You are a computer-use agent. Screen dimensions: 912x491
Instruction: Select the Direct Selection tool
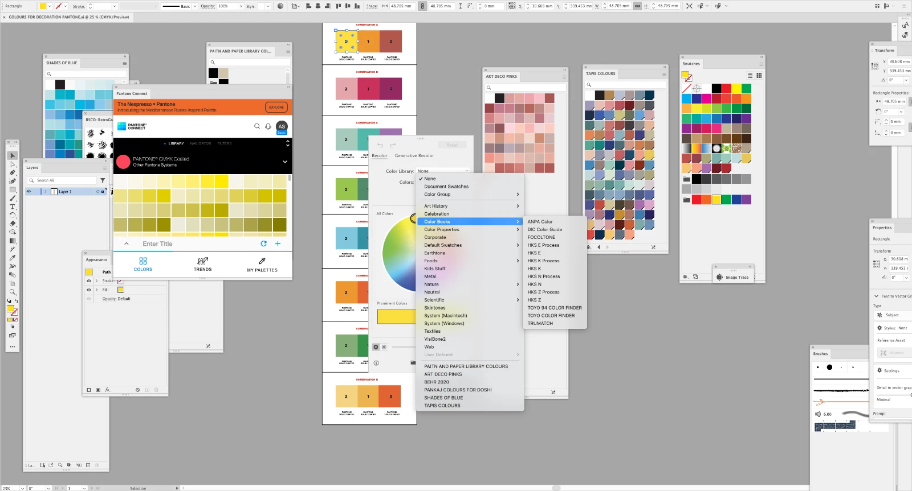tap(13, 164)
